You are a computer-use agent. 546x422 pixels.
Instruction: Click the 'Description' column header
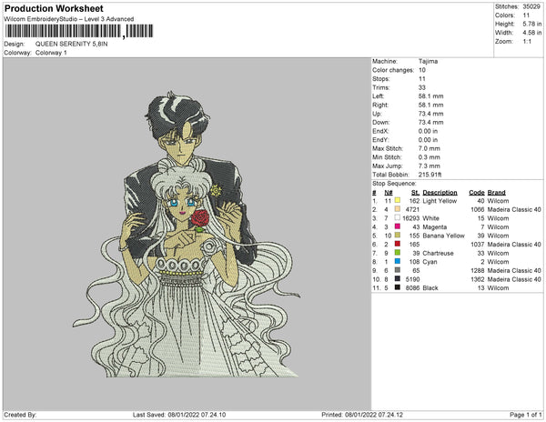[440, 193]
